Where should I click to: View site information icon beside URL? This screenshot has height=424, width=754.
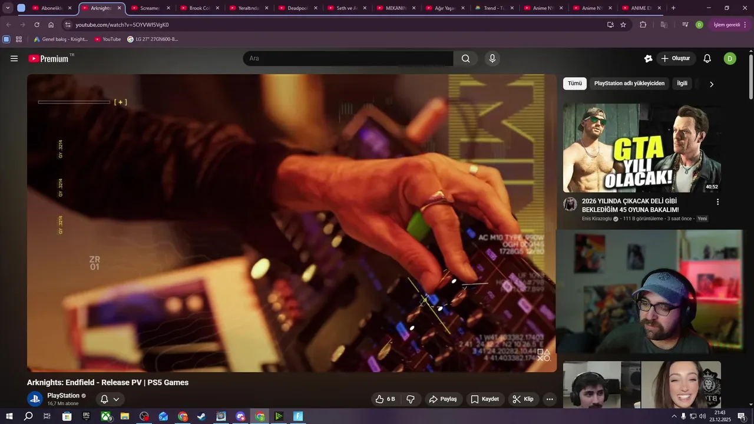pyautogui.click(x=68, y=25)
